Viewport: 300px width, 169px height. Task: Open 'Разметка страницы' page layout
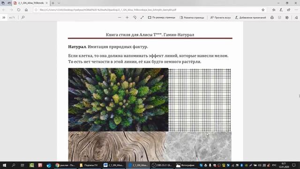click(192, 17)
